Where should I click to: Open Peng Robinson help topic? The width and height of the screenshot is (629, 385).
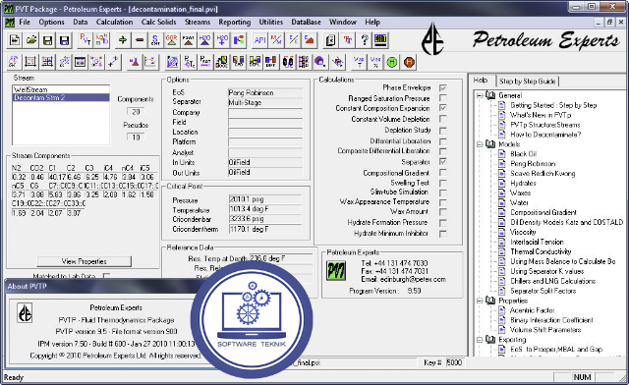coord(533,164)
